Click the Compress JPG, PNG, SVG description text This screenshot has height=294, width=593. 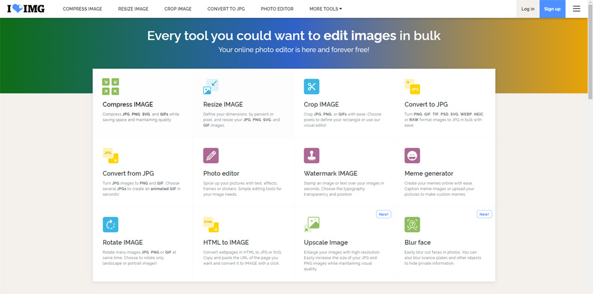(141, 117)
